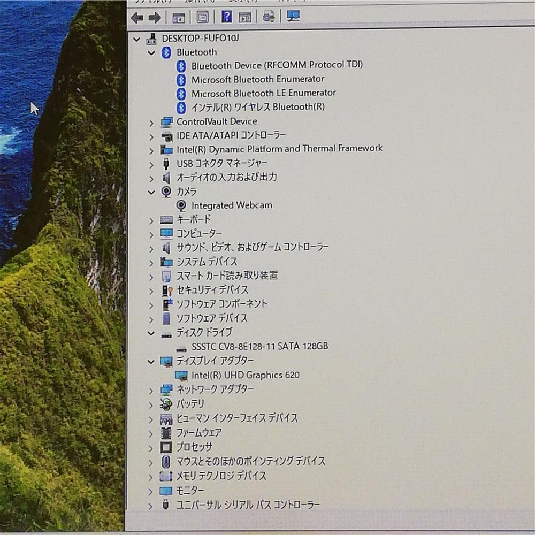535x535 pixels.
Task: Click the icon beside Microsoft Bluetooth Enumerator
Action: point(181,80)
